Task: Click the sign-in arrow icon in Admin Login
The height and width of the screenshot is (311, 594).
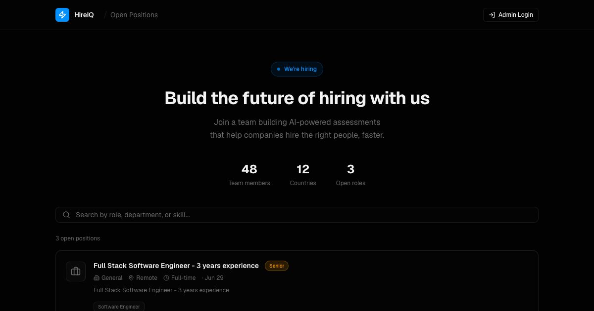Action: click(492, 15)
